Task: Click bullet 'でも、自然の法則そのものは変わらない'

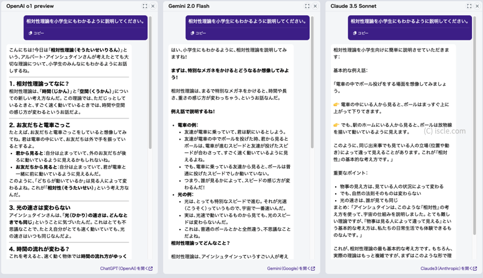Action: [380, 193]
